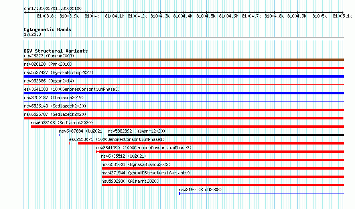The width and height of the screenshot is (355, 209).
Task: Click the 81004.9k ruler tick label
Action: (297, 16)
